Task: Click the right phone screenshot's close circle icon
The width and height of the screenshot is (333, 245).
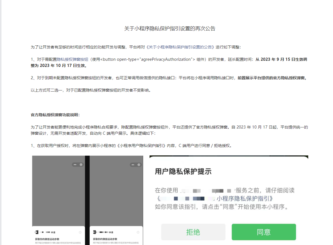Action: (139, 165)
